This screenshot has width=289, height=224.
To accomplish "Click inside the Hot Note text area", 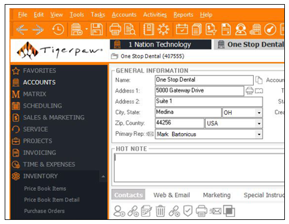I will [199, 168].
